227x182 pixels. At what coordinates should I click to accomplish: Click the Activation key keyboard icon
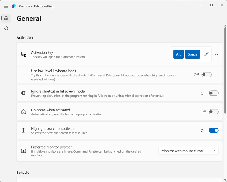[x=24, y=54]
